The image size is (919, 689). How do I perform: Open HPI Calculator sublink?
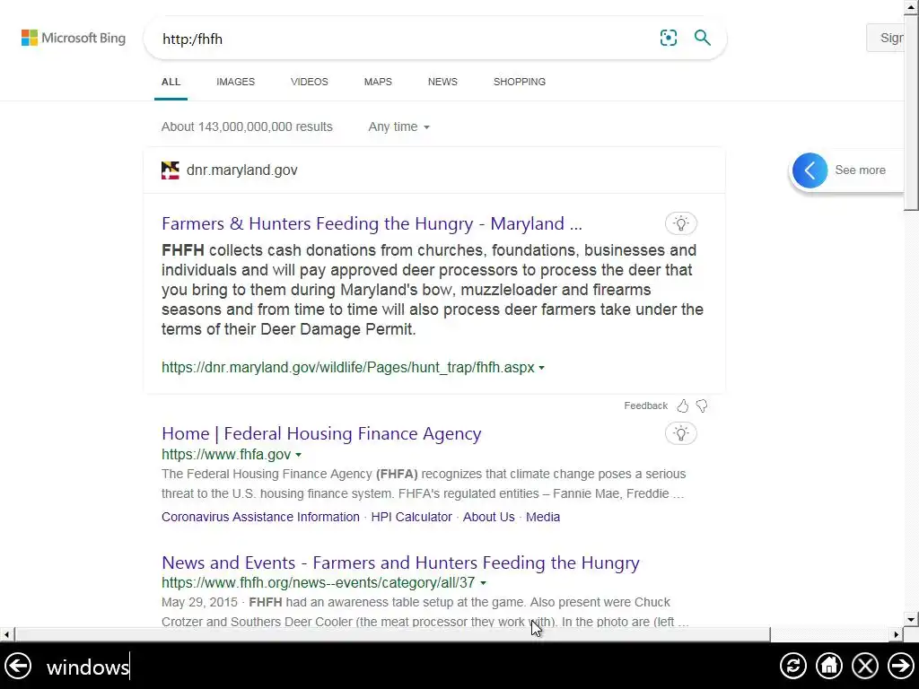[x=411, y=517]
